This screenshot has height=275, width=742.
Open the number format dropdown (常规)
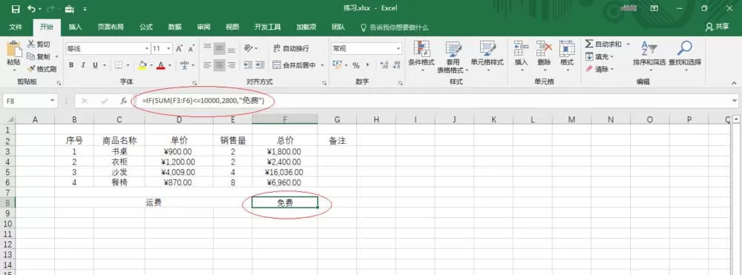click(x=398, y=48)
